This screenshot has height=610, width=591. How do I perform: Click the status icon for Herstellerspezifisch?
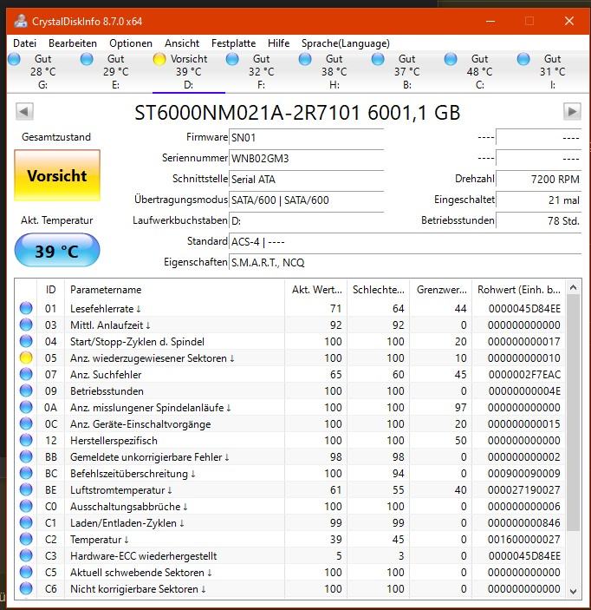tap(26, 440)
